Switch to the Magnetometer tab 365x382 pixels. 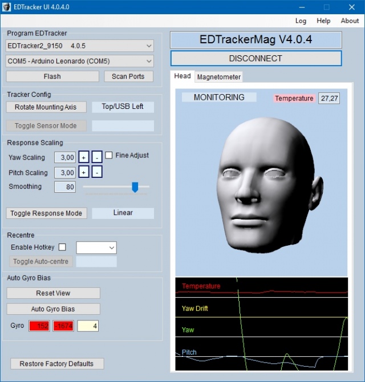[219, 77]
